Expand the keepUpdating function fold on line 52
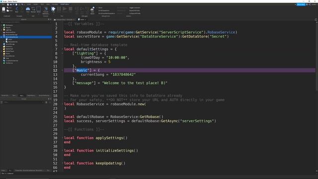Screen dimensions: 318x179 [x=62, y=163]
